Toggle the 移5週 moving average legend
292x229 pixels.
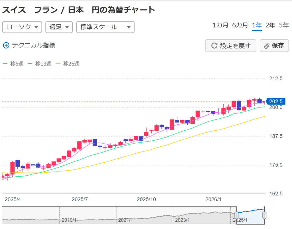click(x=13, y=64)
